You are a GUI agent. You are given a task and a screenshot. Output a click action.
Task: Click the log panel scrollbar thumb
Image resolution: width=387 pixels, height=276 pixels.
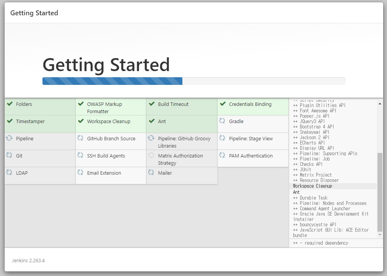tap(380, 192)
